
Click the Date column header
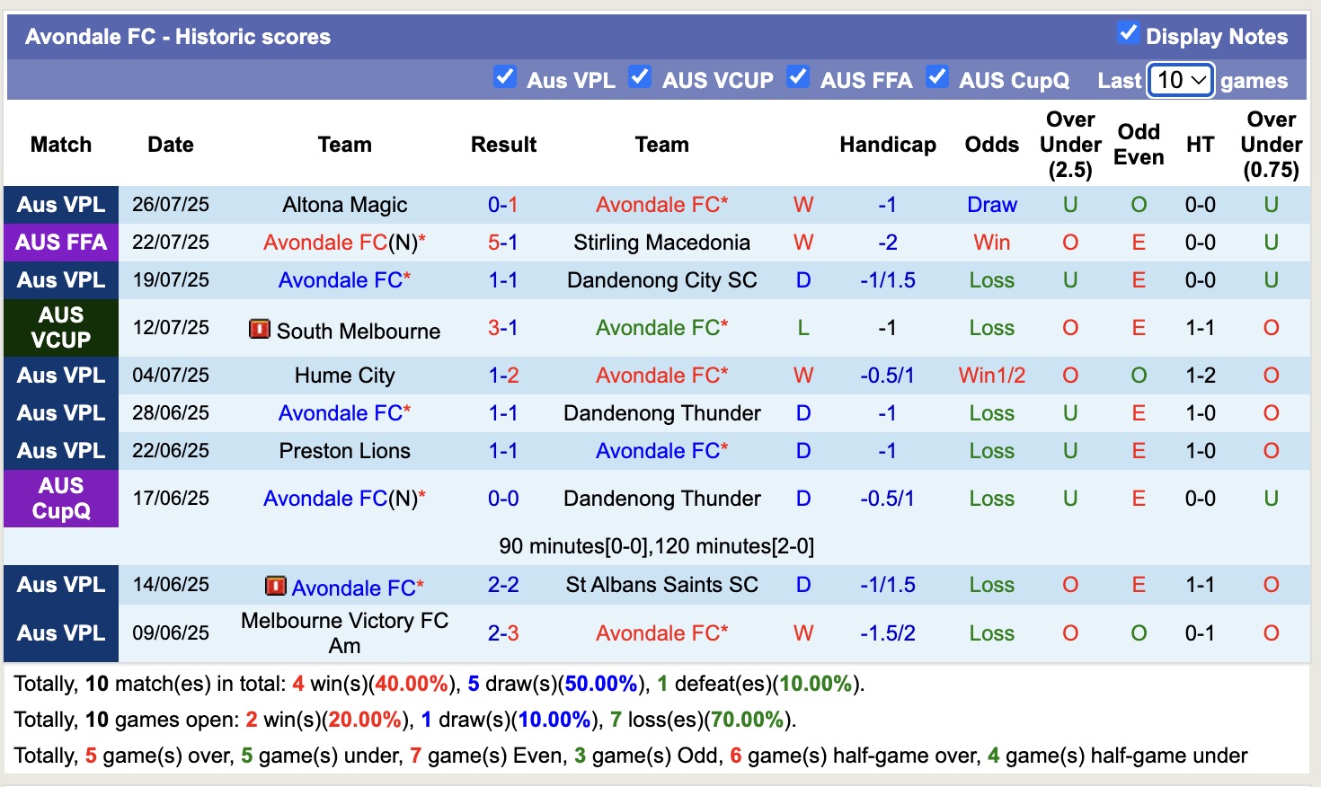(171, 144)
